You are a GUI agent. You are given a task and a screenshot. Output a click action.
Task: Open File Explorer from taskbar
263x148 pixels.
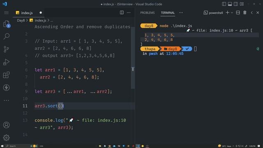100,146
